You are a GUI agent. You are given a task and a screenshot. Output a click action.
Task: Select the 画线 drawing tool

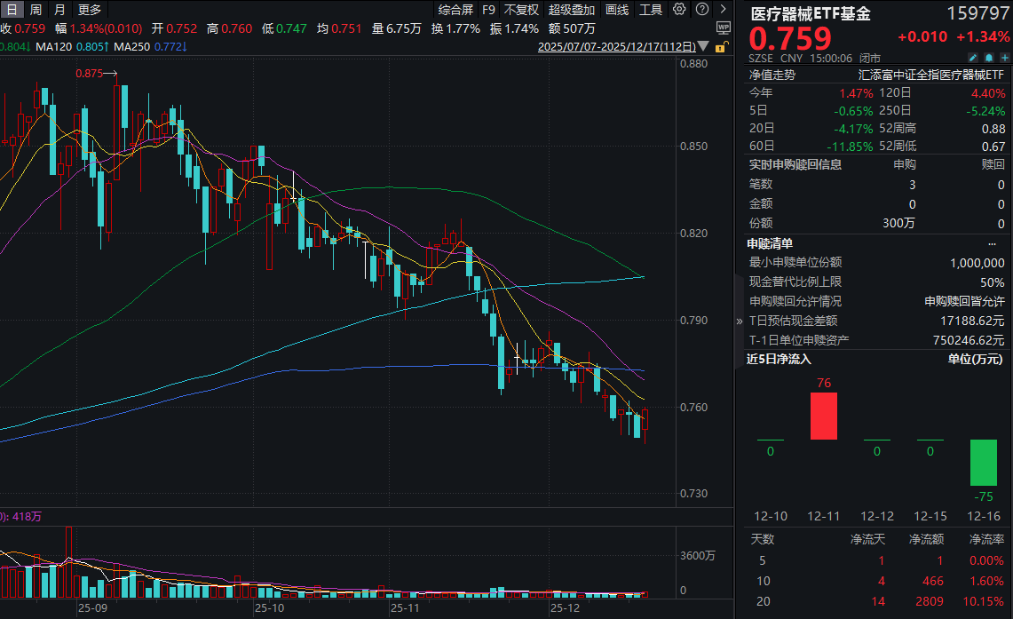pos(617,10)
